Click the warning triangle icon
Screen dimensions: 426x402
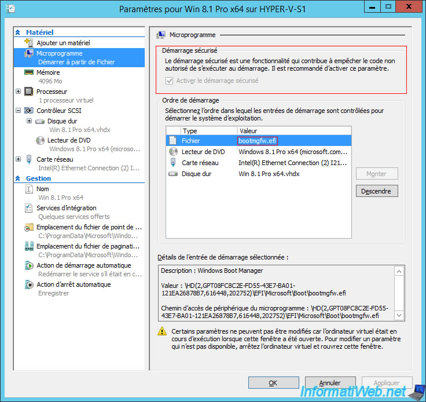pos(162,331)
